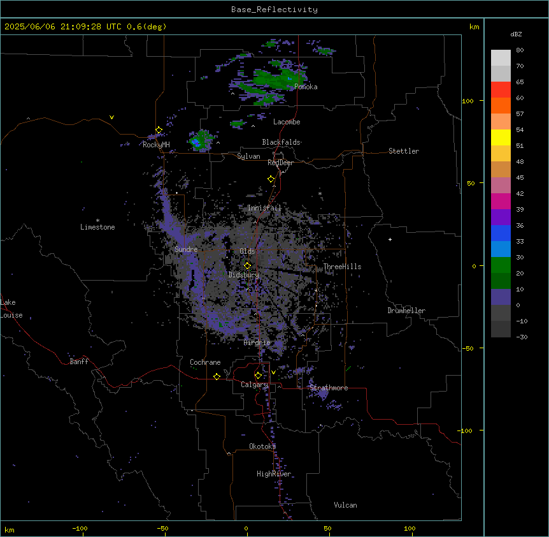Screen dimensions: 549x537
Task: Click the -50 tick on vertical axis
Action: pos(468,348)
